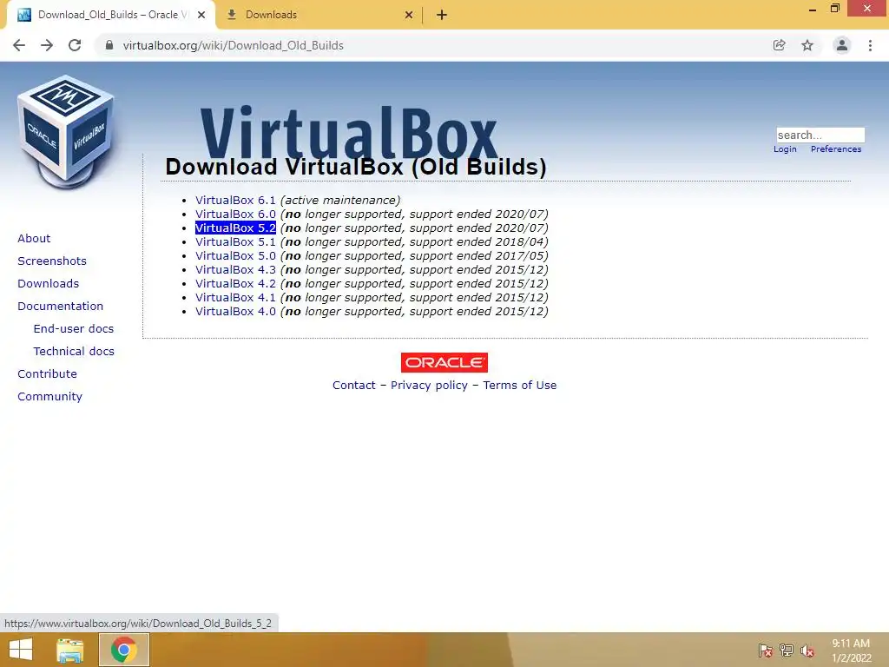Viewport: 889px width, 667px height.
Task: View site security lock information
Action: click(109, 45)
